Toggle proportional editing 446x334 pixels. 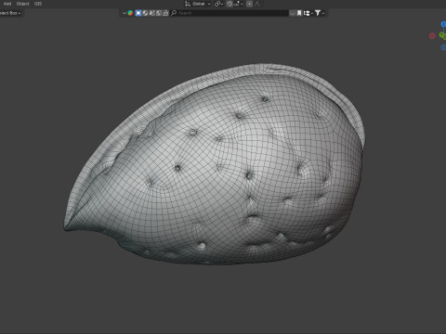250,4
